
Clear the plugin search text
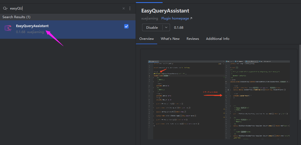point(124,8)
